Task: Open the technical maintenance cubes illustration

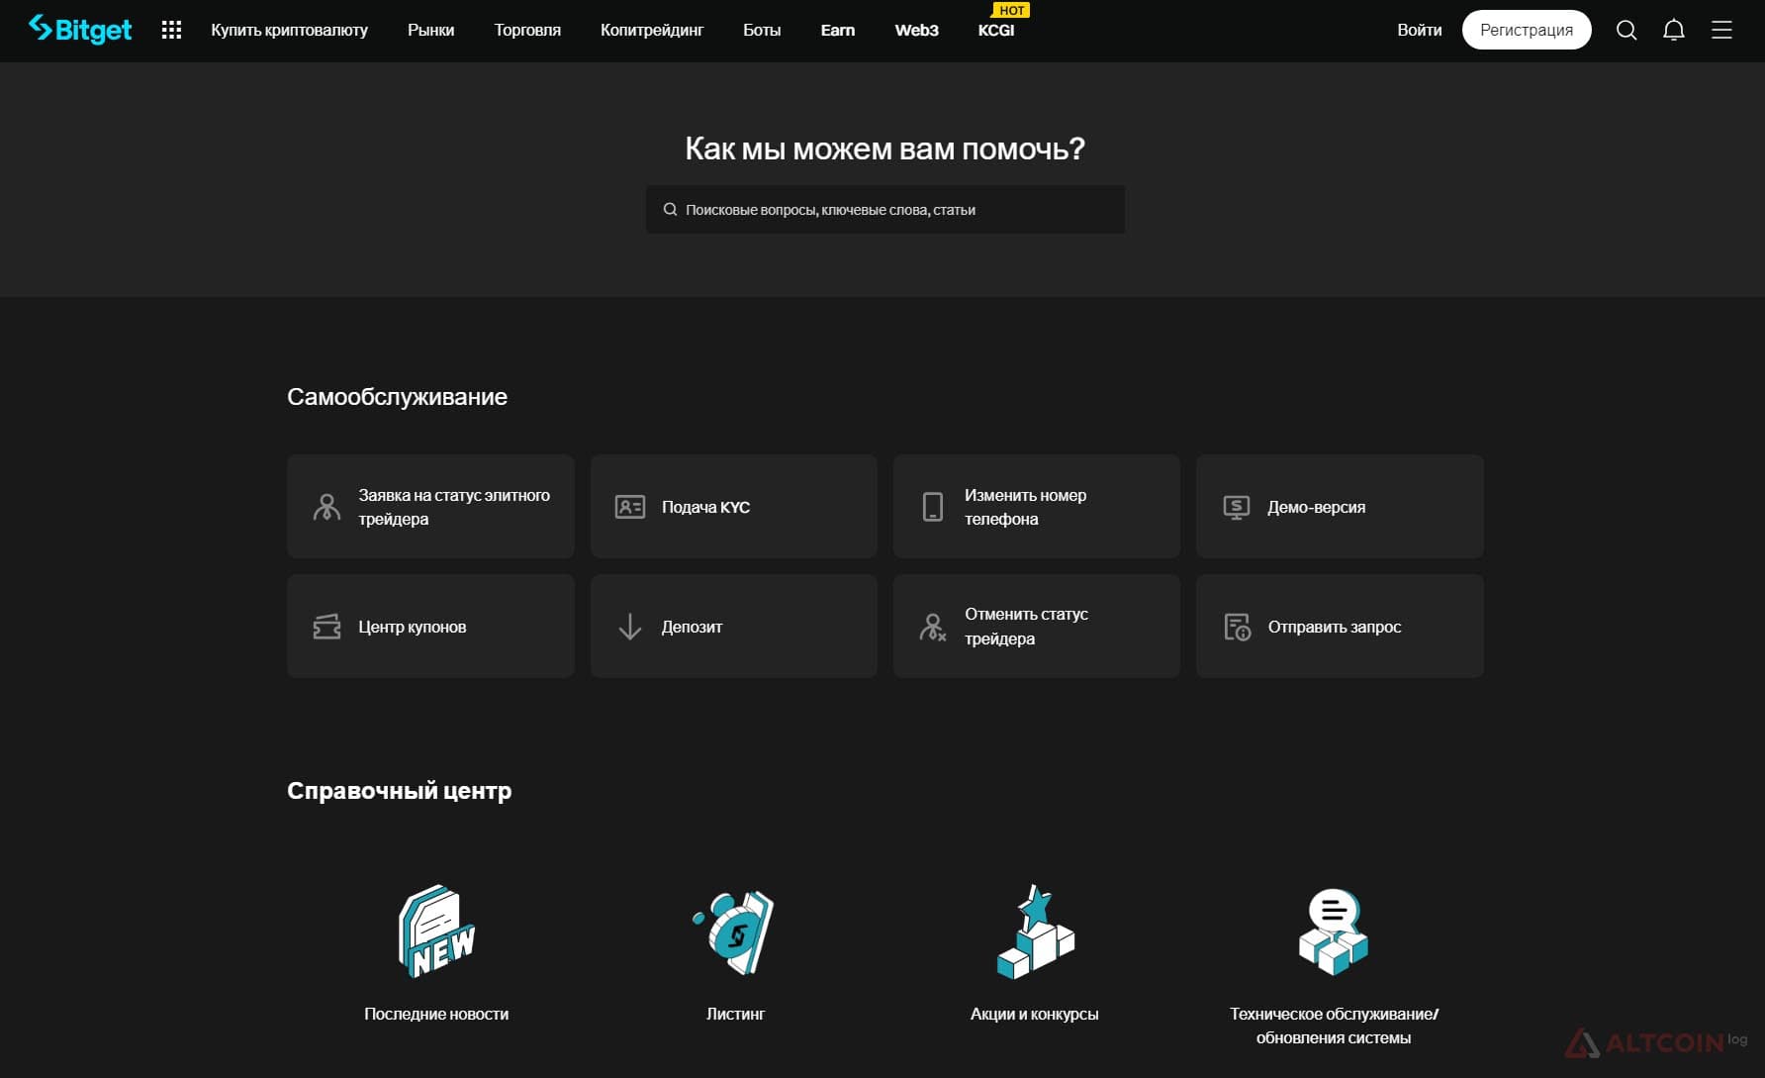Action: (x=1334, y=931)
